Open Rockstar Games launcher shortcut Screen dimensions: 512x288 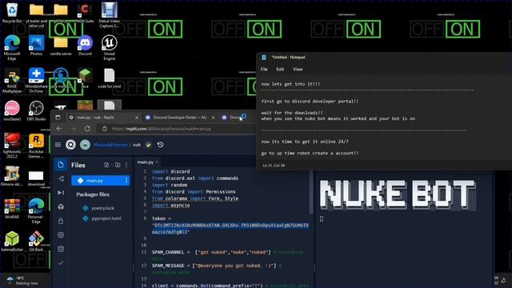(x=36, y=146)
